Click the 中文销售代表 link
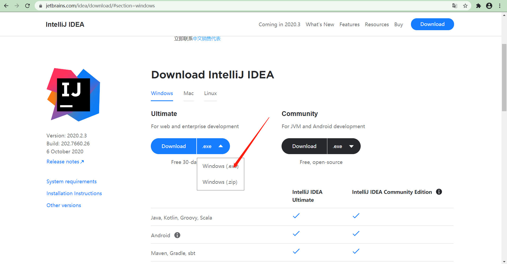 click(207, 39)
